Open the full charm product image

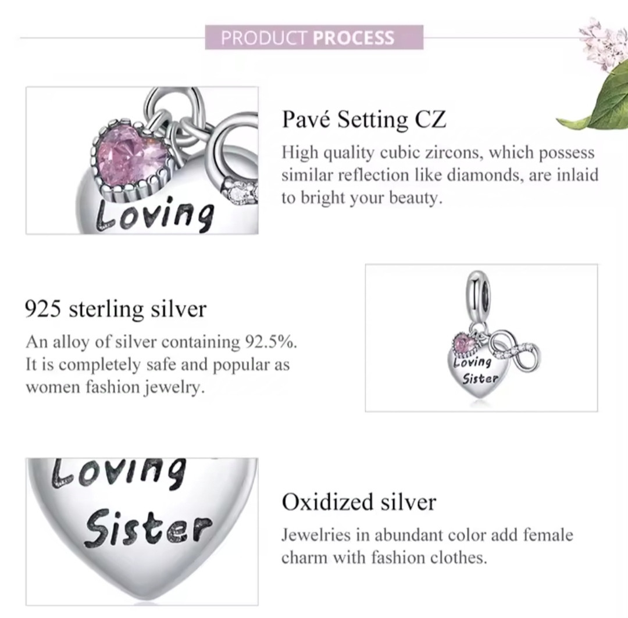[x=481, y=338]
